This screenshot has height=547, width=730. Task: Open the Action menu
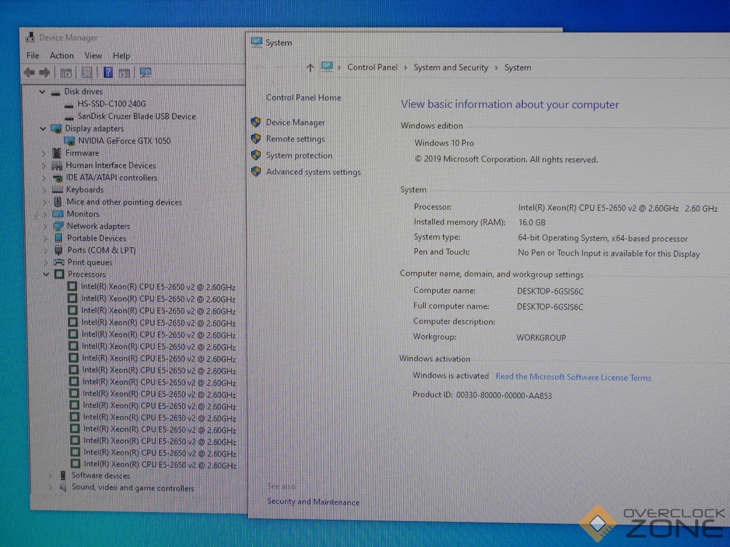point(62,56)
